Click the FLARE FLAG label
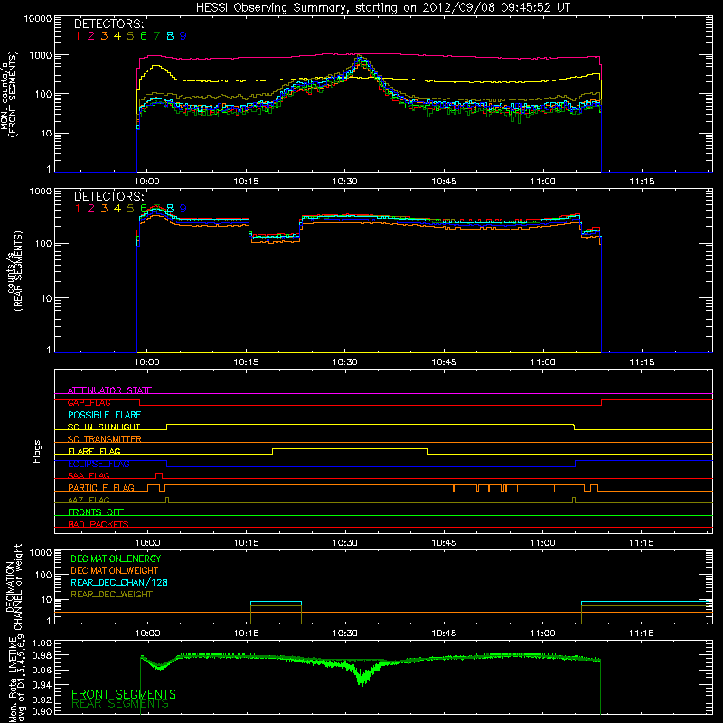The image size is (723, 723). point(94,451)
